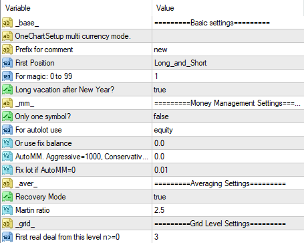This screenshot has height=243, width=304.
Task: Open the First Position Long_and_Short dropdown
Action: point(228,63)
